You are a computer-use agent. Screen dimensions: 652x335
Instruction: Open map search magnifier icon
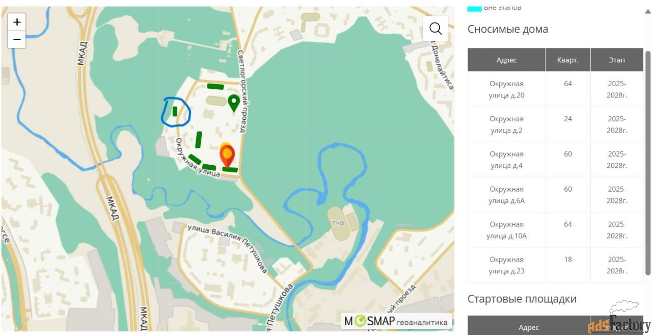[436, 29]
